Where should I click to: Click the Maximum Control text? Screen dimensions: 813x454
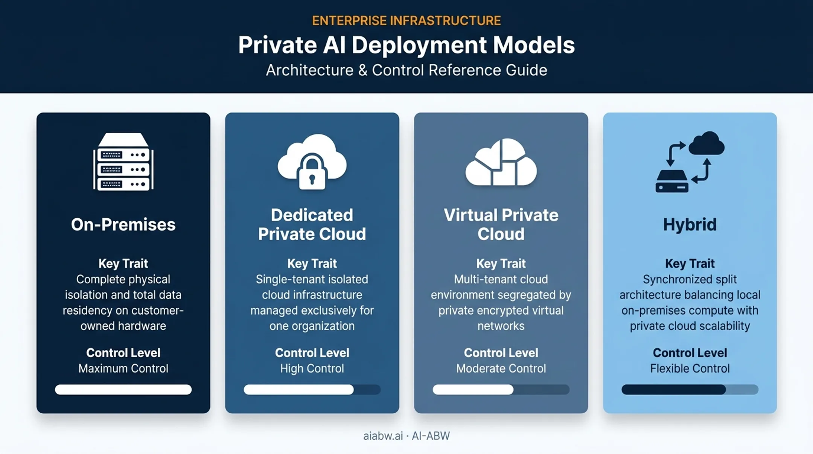[123, 368]
